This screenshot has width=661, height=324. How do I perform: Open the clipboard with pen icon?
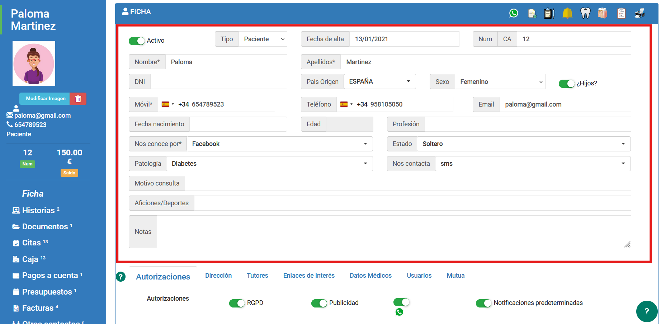click(x=549, y=13)
